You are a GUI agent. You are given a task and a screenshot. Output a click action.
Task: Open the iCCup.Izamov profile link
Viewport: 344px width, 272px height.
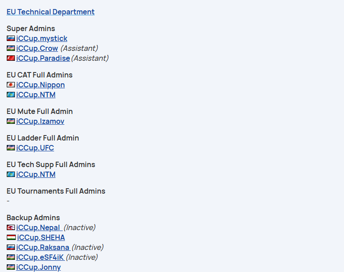pyautogui.click(x=40, y=121)
